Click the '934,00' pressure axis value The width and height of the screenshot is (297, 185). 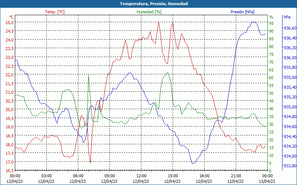click(x=290, y=156)
